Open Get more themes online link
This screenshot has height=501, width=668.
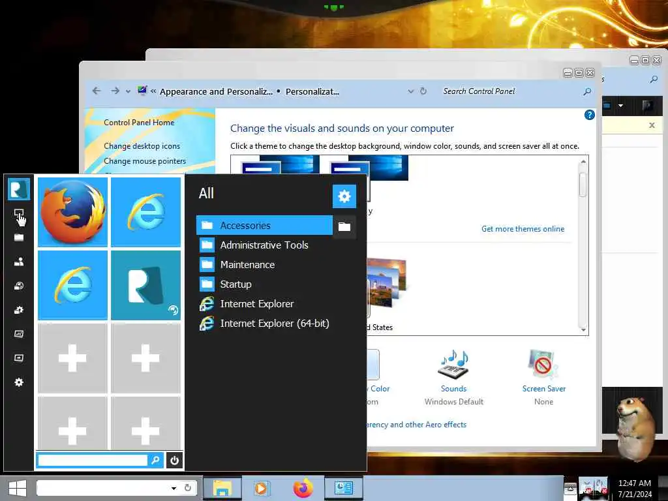523,229
